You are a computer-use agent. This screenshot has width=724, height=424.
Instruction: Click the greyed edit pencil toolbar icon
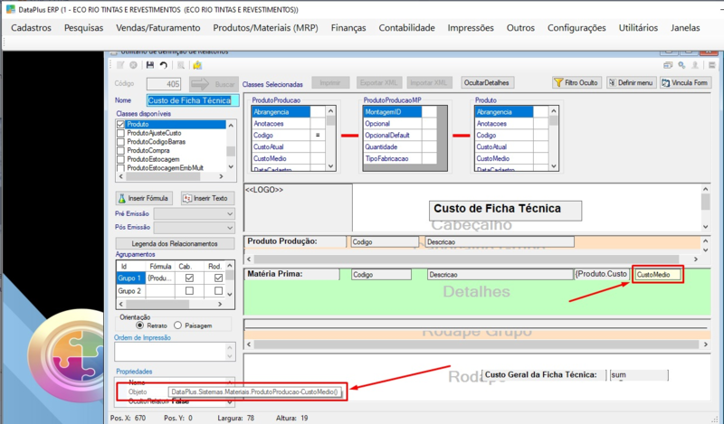click(120, 65)
